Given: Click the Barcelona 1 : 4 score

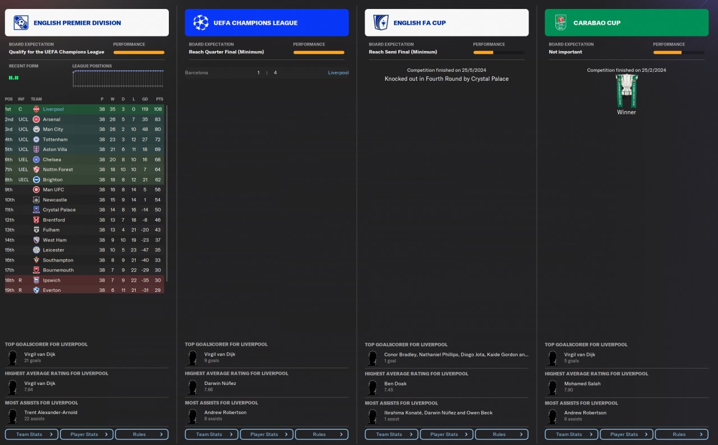Looking at the screenshot, I should coord(267,72).
